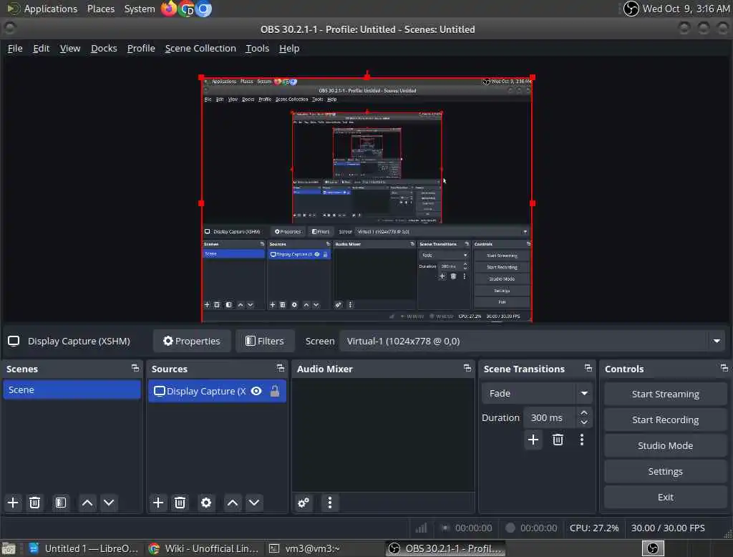Open the Fade transition dropdown
The height and width of the screenshot is (557, 733).
point(537,393)
